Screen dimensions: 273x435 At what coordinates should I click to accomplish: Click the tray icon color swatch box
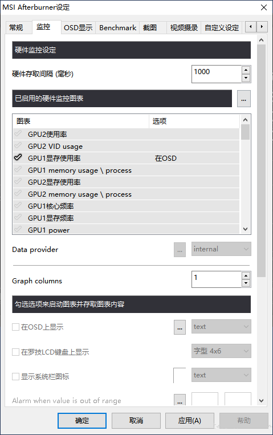click(x=180, y=375)
